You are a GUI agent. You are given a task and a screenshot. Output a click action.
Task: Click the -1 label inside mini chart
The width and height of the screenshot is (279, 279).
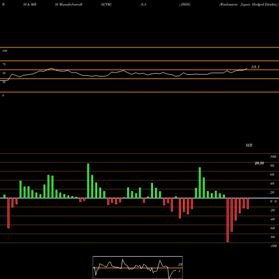179,271
